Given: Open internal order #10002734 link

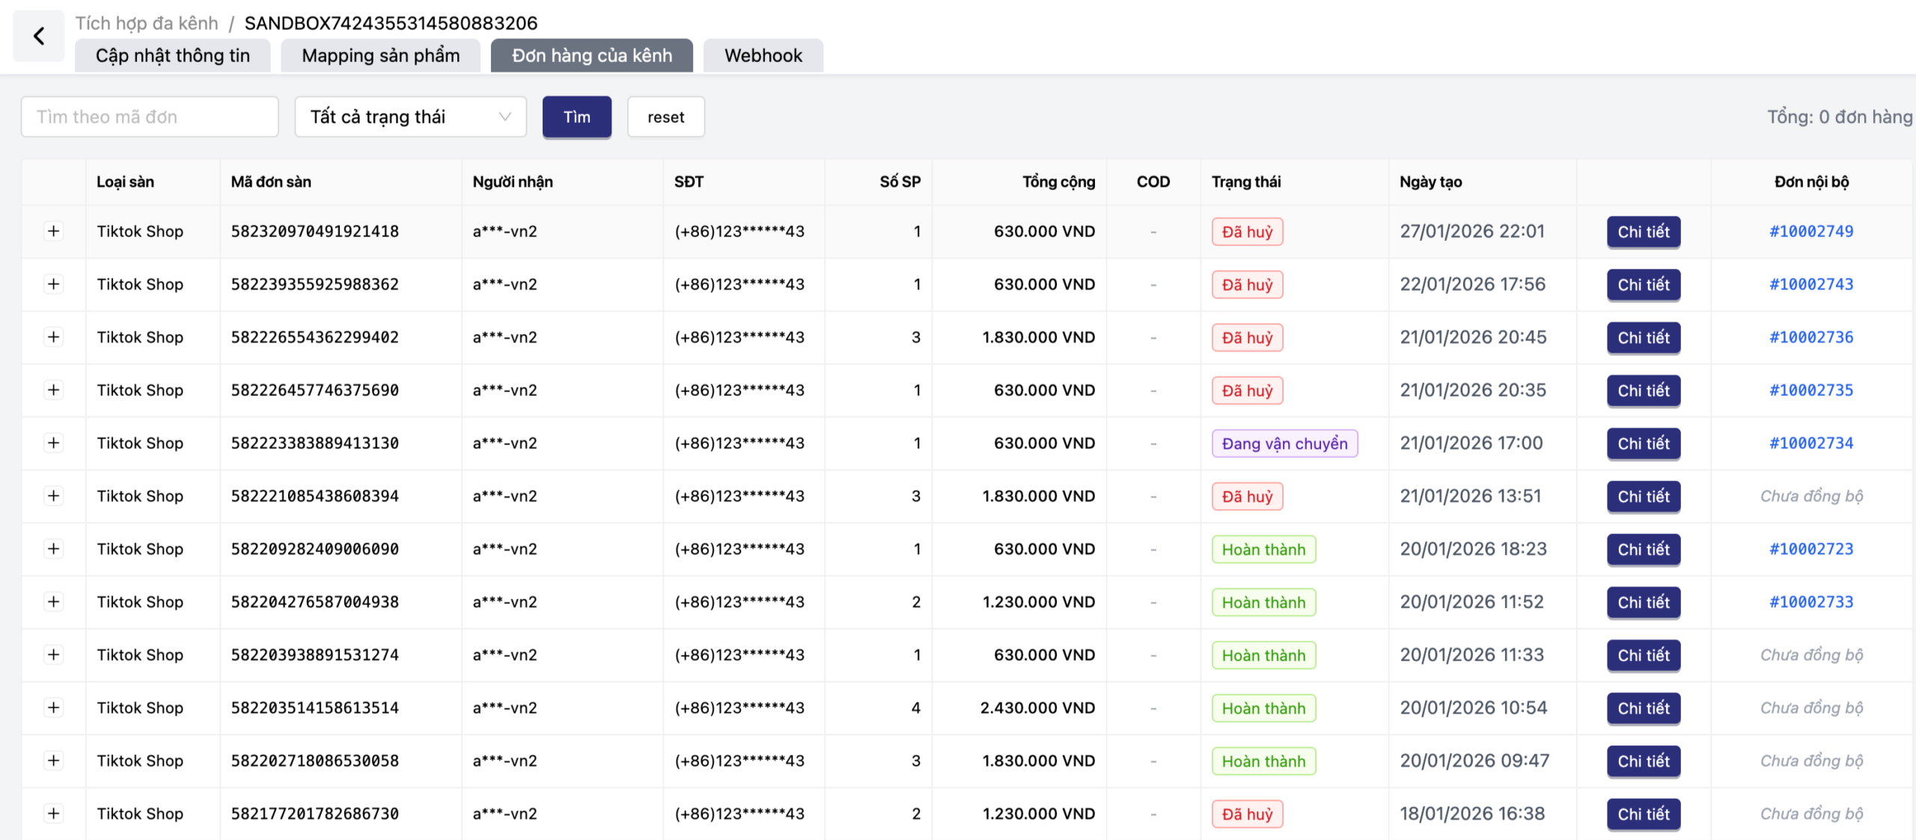Looking at the screenshot, I should pos(1810,443).
